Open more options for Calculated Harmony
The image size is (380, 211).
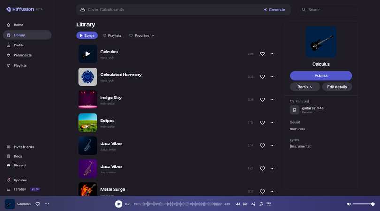pyautogui.click(x=273, y=77)
